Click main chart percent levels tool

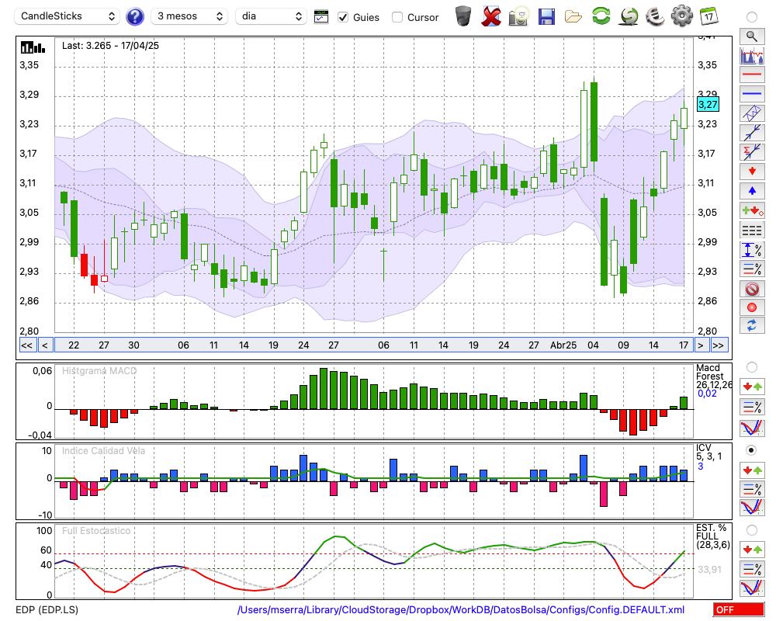[x=752, y=269]
